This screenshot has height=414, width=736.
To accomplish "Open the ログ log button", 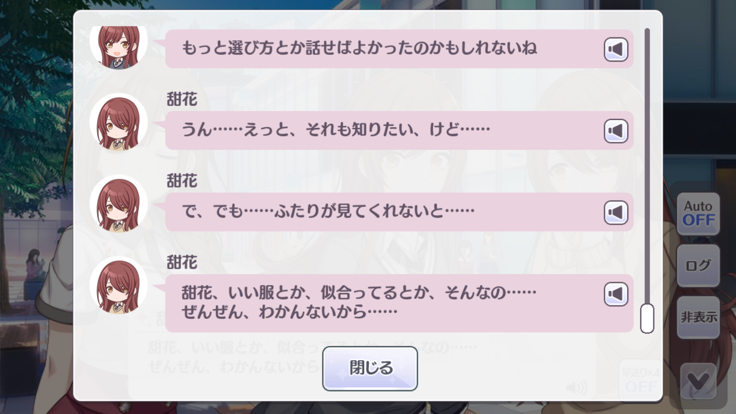I will pyautogui.click(x=698, y=266).
